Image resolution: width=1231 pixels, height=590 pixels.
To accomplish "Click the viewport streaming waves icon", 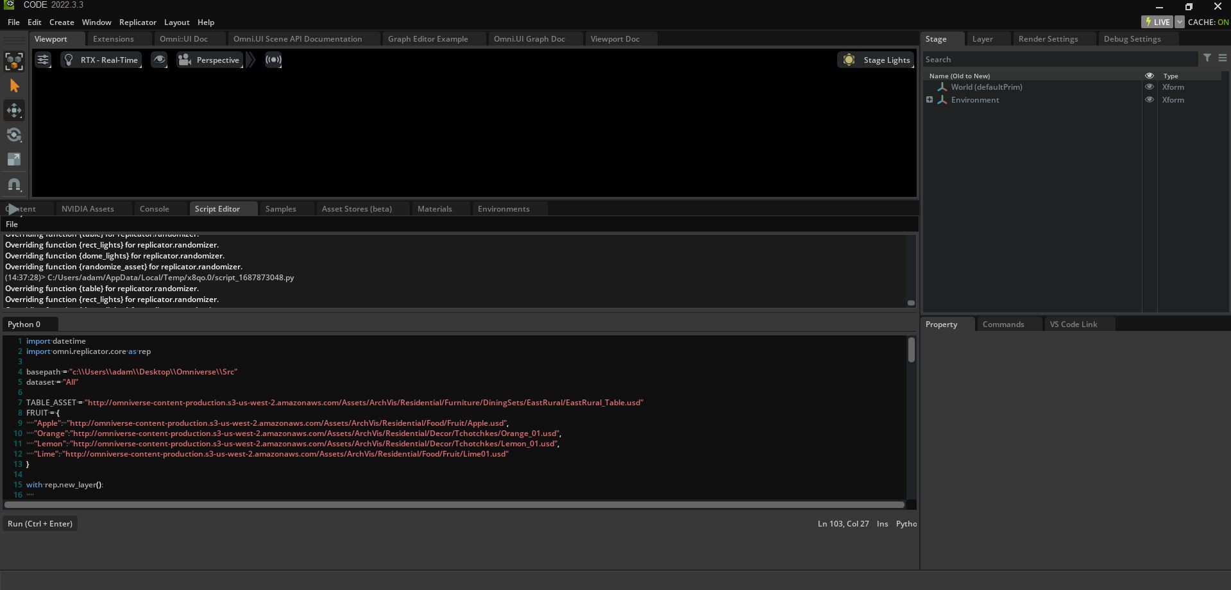I will (273, 60).
